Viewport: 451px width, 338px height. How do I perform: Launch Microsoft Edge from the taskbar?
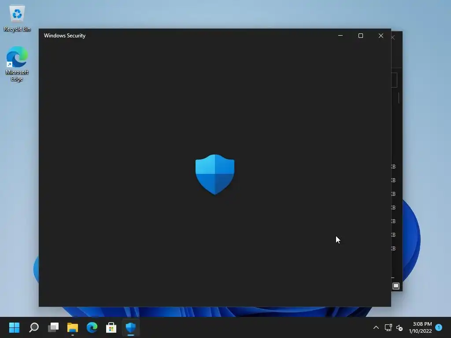[x=92, y=327]
